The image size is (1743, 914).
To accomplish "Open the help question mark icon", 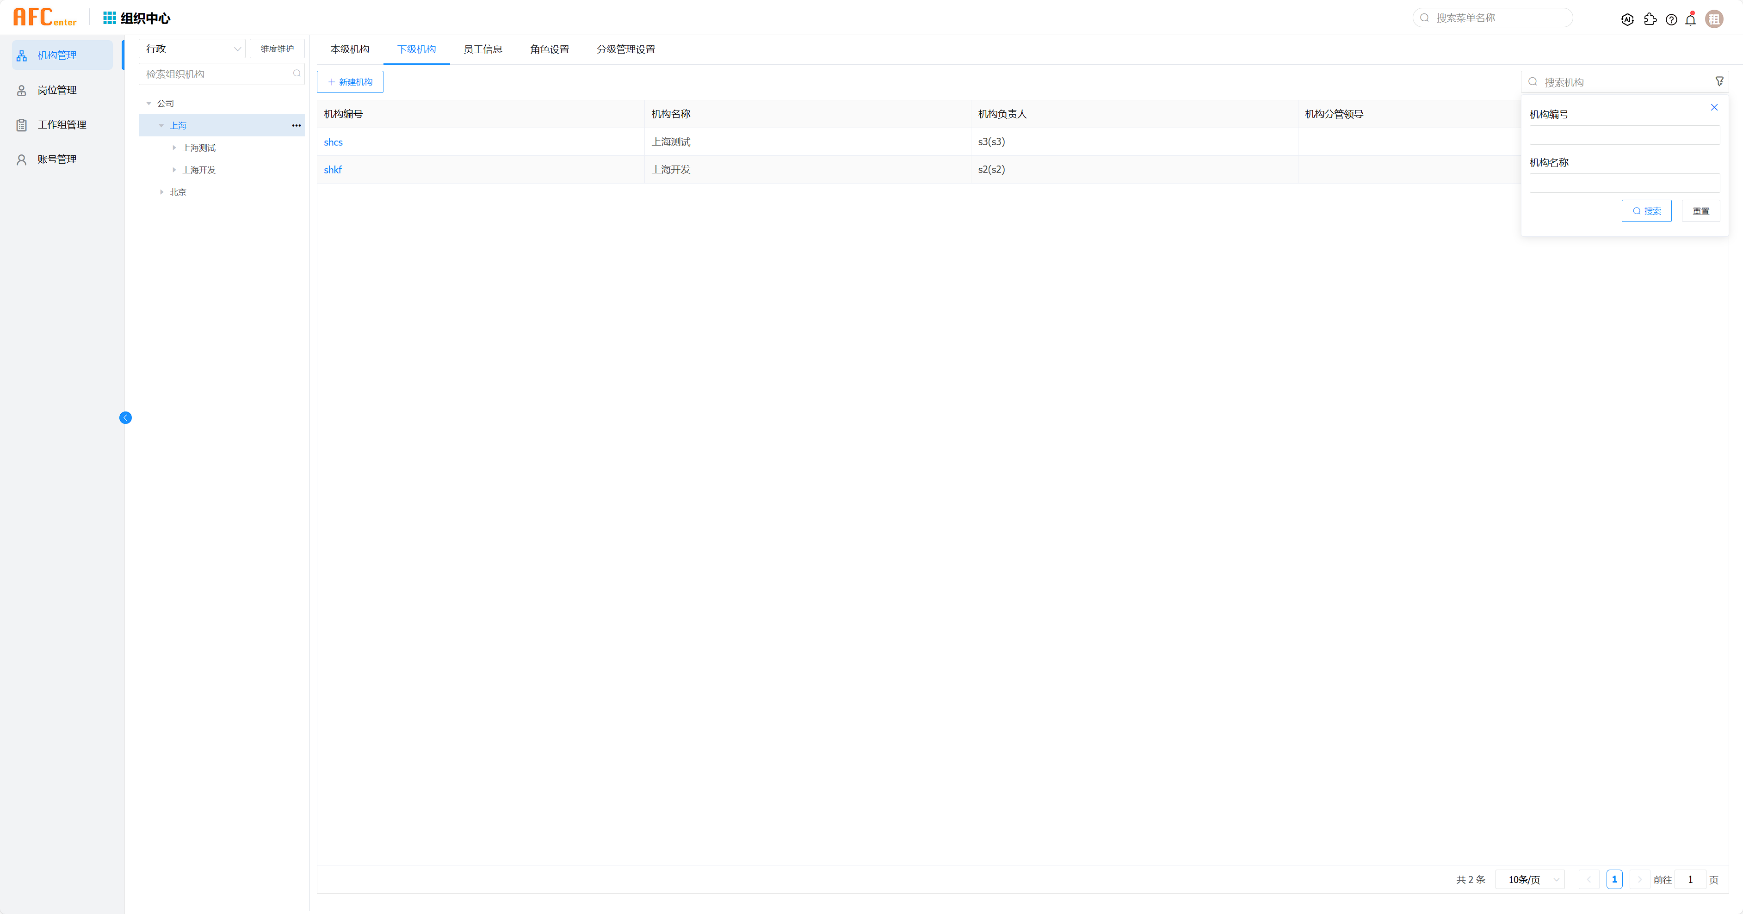I will tap(1671, 19).
